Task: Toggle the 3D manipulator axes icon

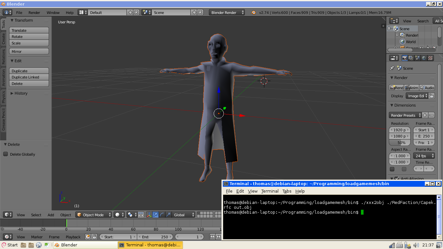Action: (149, 215)
